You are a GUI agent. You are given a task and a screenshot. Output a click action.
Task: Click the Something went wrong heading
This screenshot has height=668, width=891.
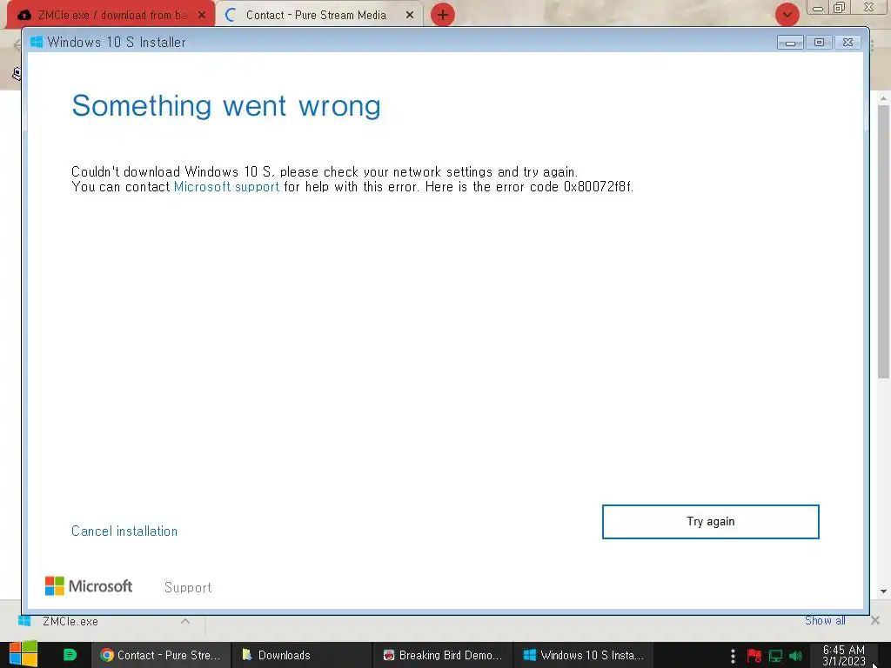tap(226, 105)
